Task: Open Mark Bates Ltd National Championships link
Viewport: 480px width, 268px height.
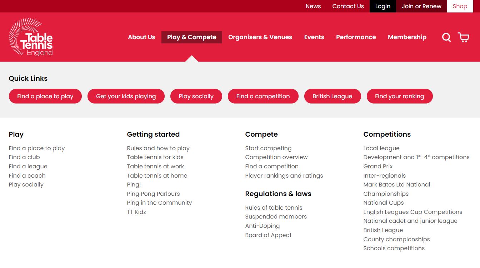Action: tap(397, 189)
